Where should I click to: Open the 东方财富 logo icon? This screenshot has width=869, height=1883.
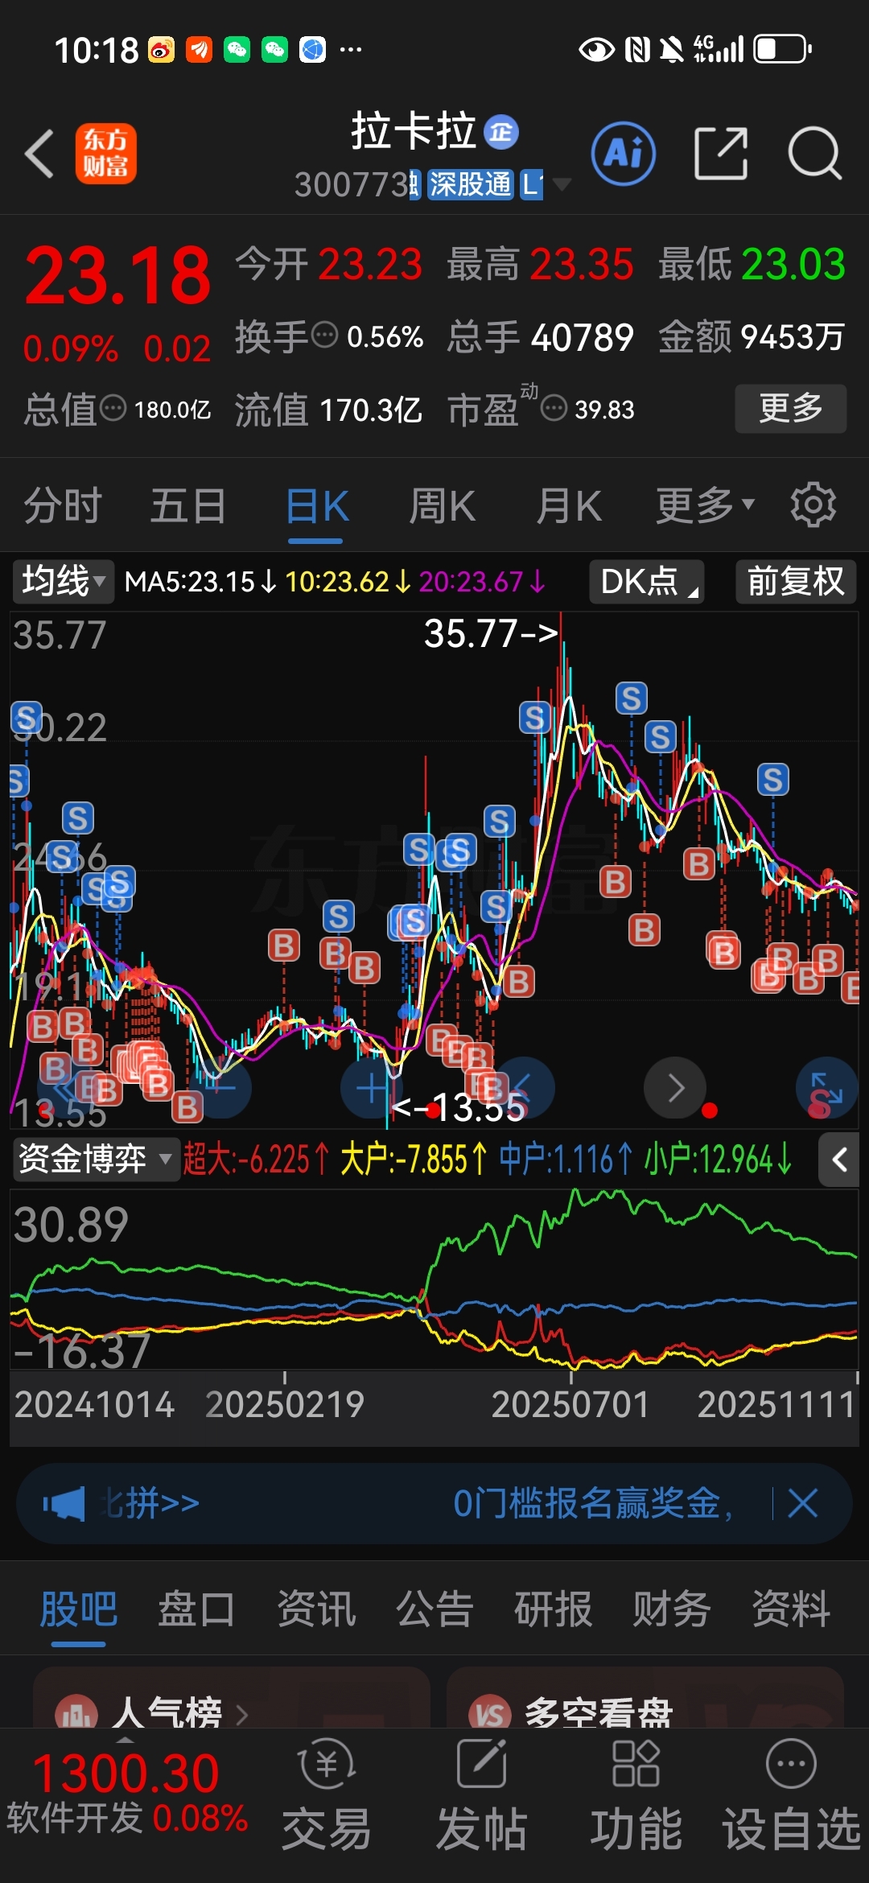[105, 153]
